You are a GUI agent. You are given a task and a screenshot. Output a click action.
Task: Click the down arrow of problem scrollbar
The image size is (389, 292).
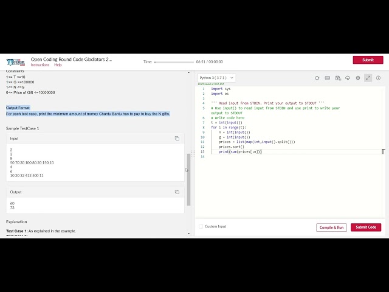click(x=188, y=234)
